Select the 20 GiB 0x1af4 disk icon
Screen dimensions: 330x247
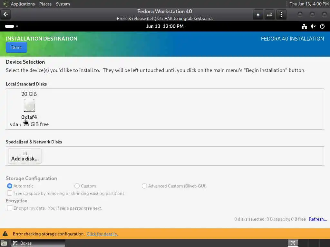pyautogui.click(x=29, y=105)
